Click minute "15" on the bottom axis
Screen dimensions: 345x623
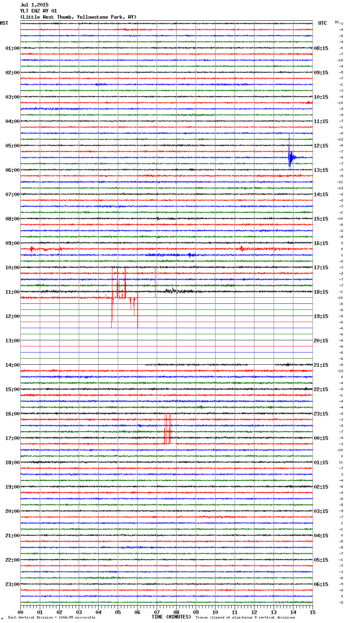click(x=313, y=612)
